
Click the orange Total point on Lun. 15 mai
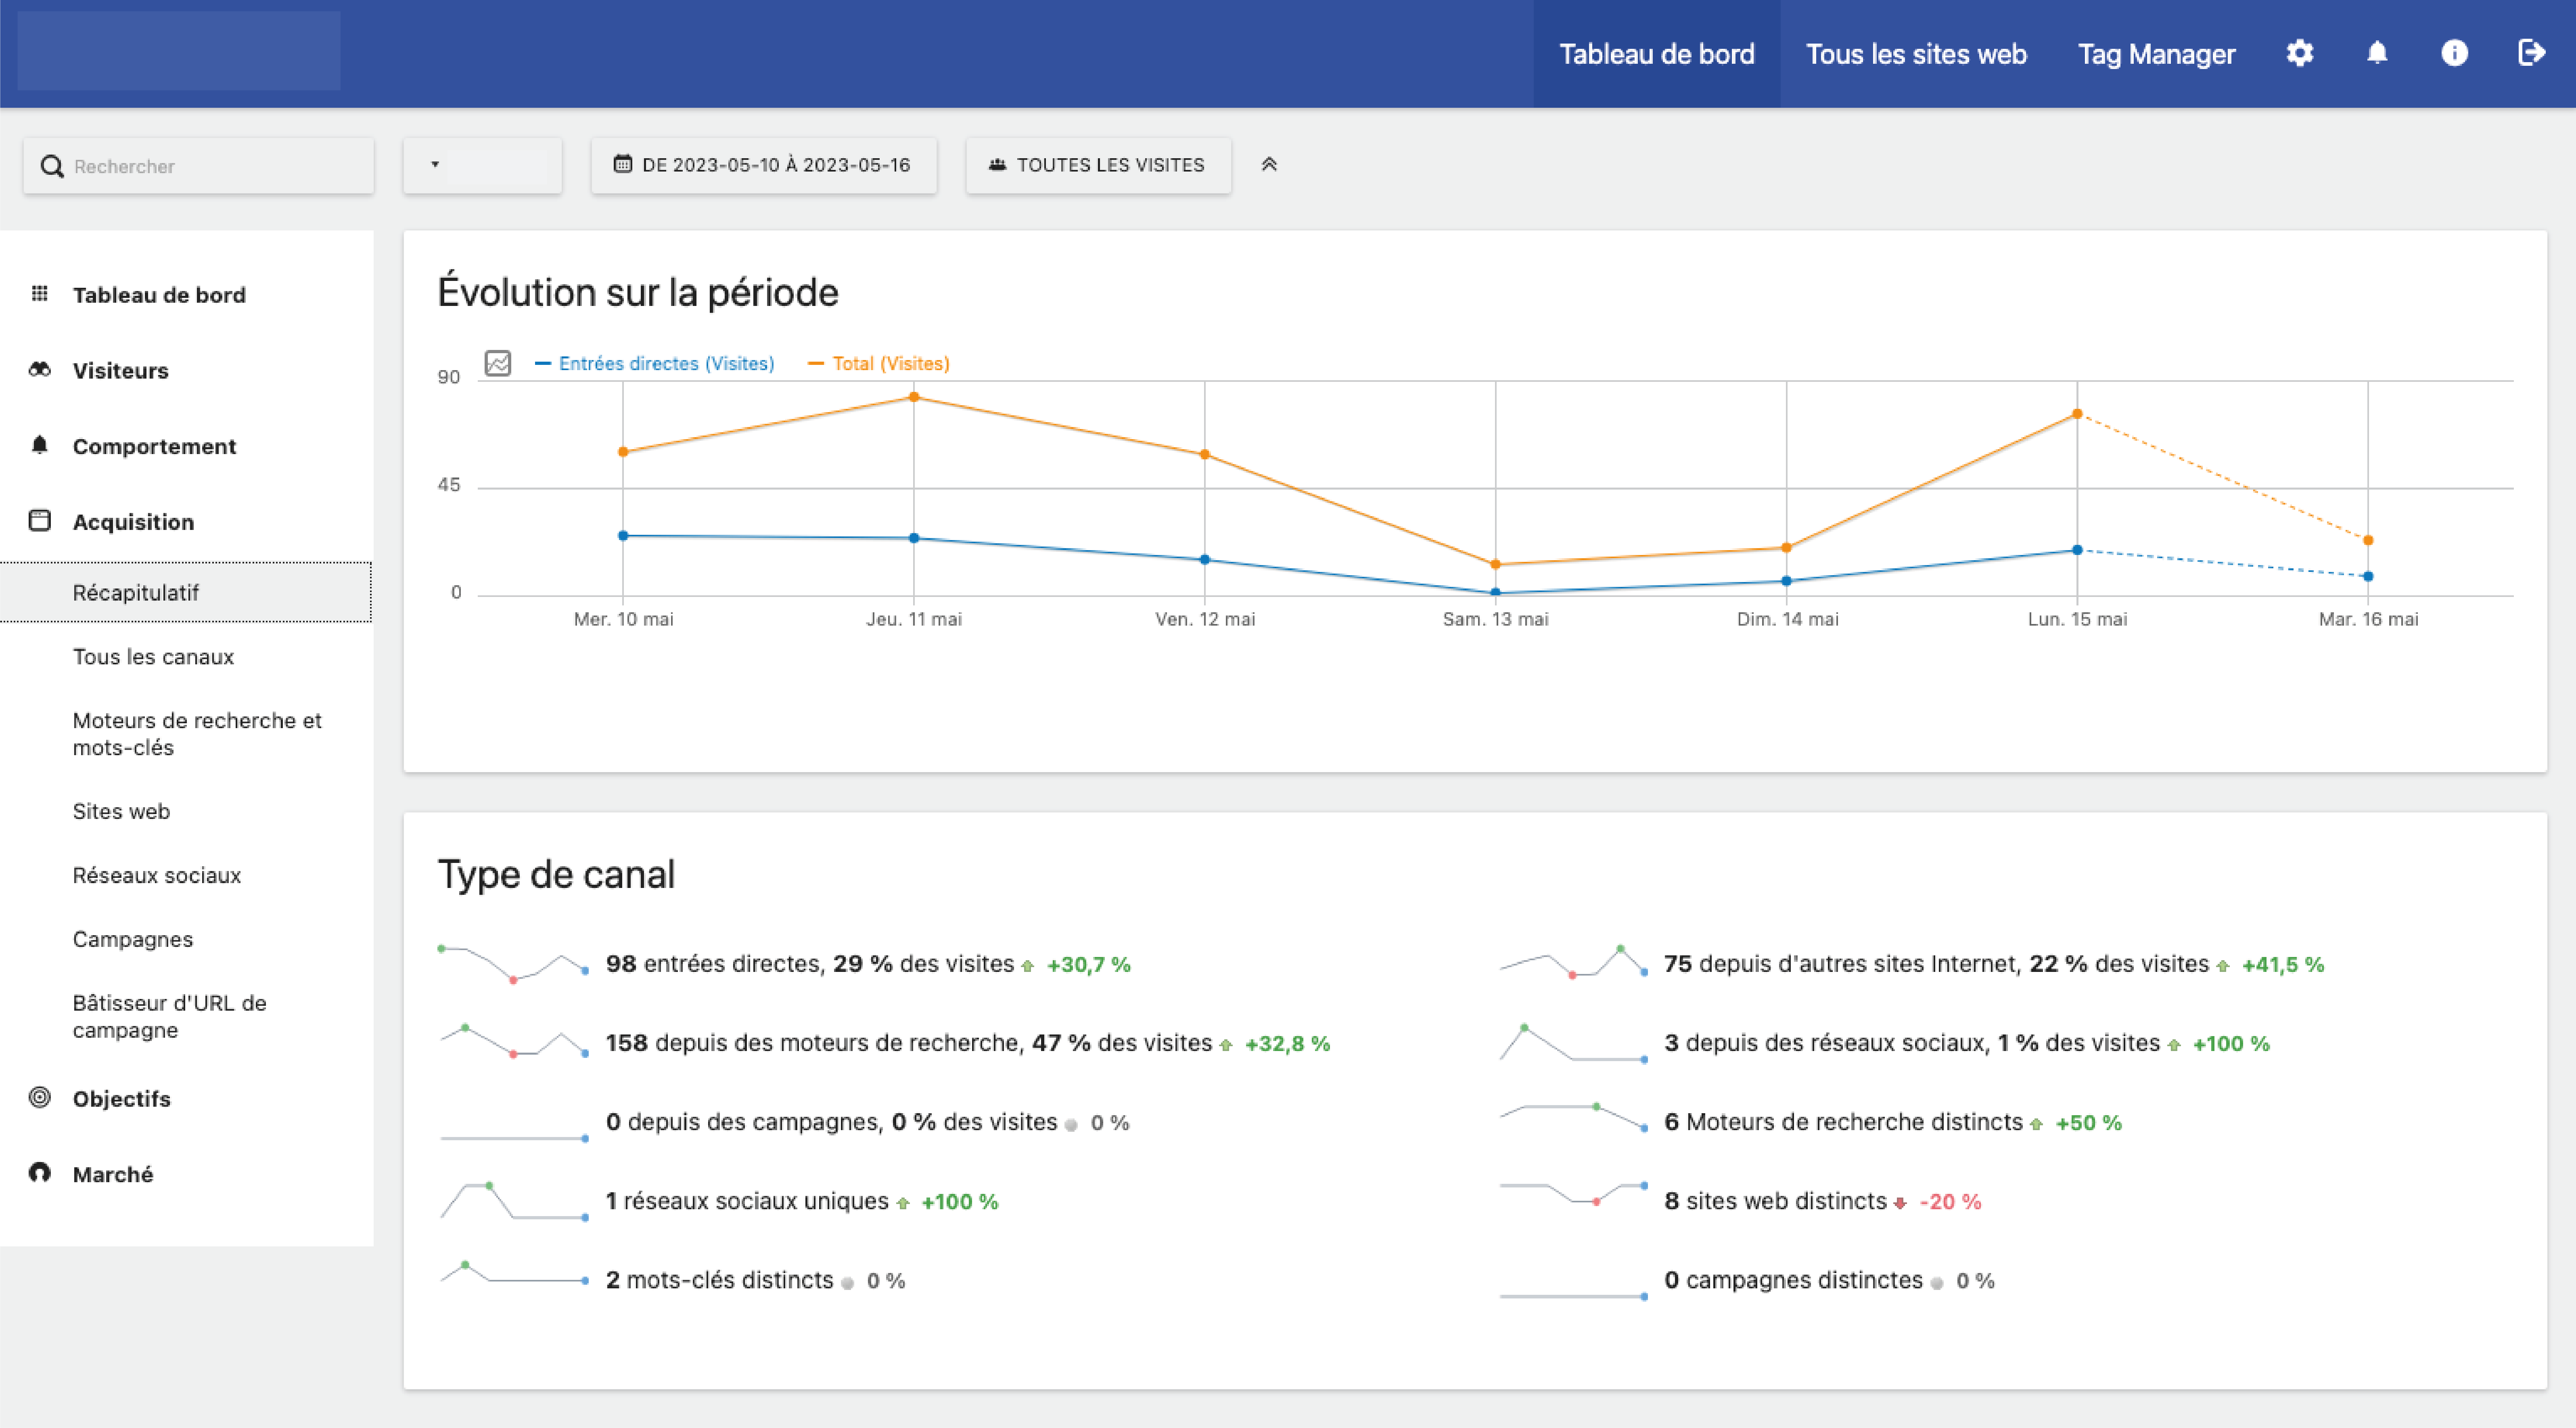coord(2077,414)
